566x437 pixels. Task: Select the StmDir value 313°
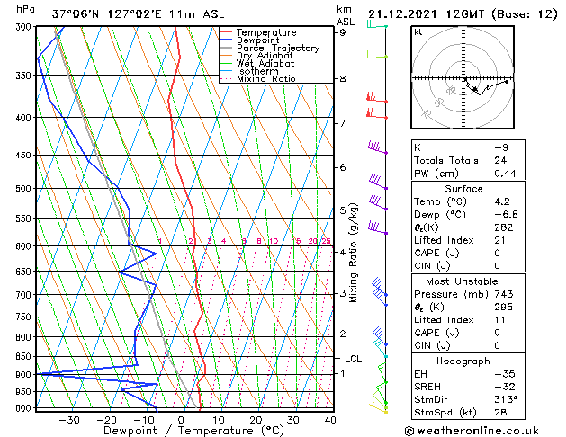[506, 399]
